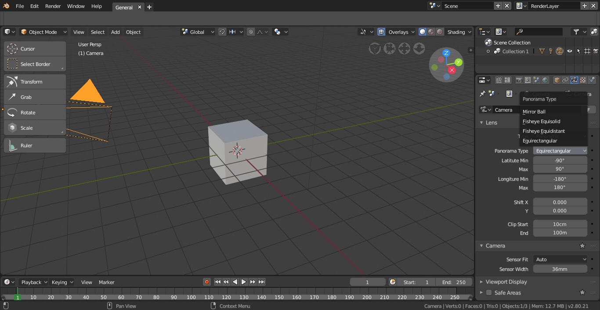Screen dimensions: 600x310
Task: Toggle proportional editing button
Action: [x=251, y=32]
